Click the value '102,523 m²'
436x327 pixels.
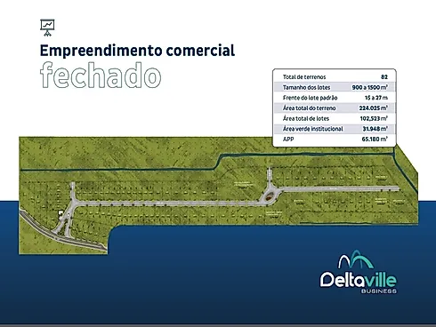[x=374, y=118]
